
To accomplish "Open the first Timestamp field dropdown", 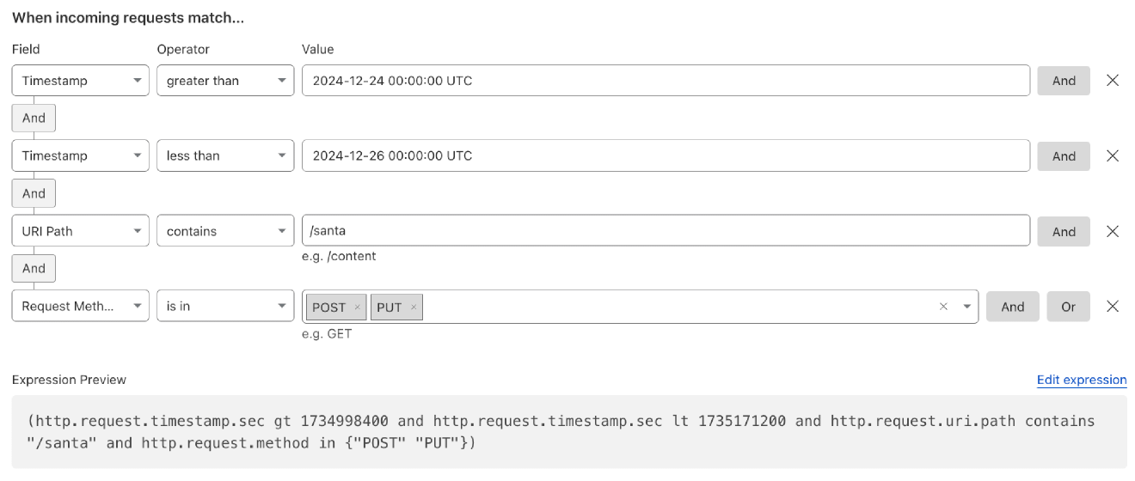I will 81,81.
